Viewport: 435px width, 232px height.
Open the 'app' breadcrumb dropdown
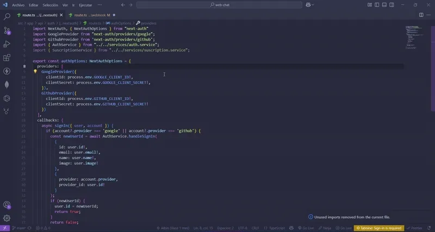pyautogui.click(x=30, y=23)
